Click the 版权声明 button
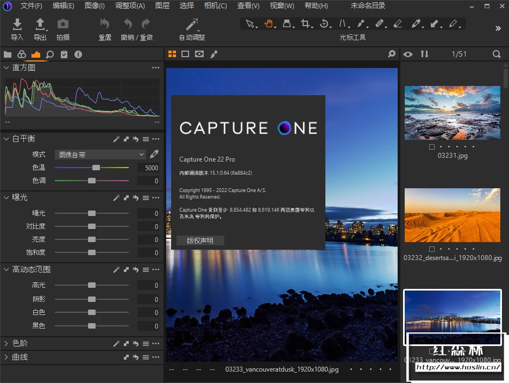This screenshot has width=509, height=383. (x=200, y=240)
